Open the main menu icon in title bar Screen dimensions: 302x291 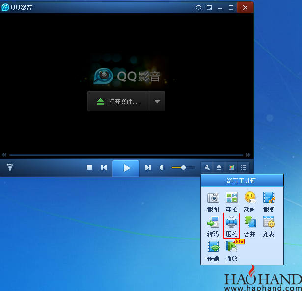point(209,8)
